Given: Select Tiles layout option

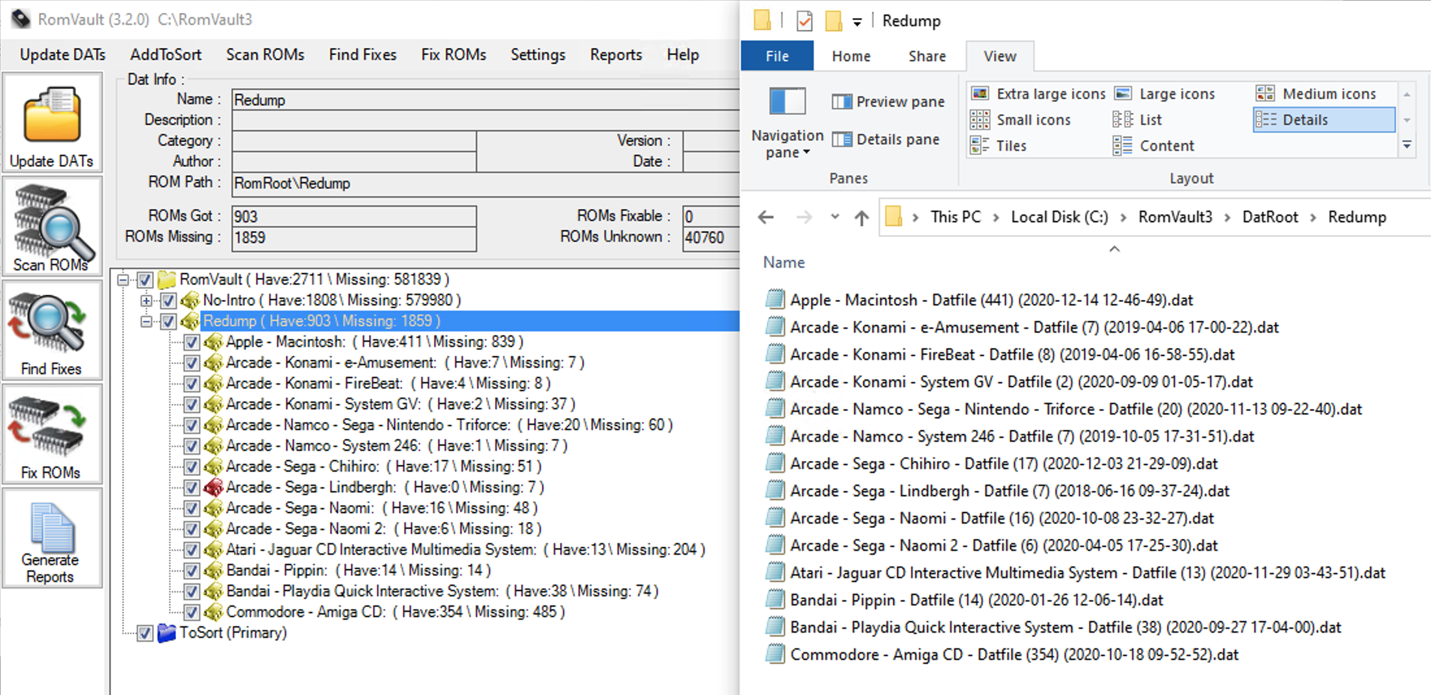Looking at the screenshot, I should pos(998,145).
